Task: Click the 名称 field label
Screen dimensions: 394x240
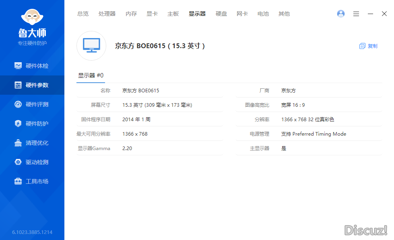Action: 105,91
